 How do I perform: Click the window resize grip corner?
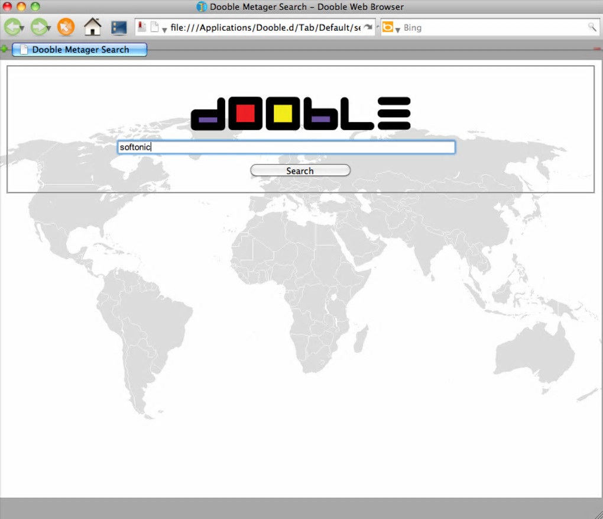point(598,514)
